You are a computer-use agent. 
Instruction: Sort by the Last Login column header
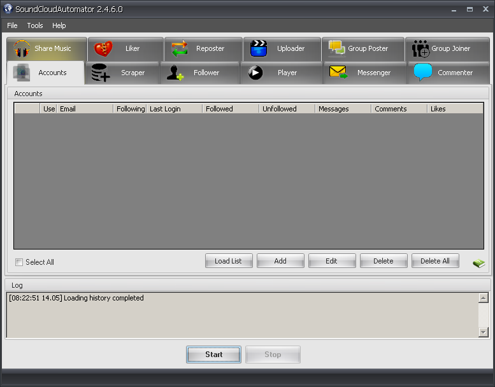tap(175, 109)
